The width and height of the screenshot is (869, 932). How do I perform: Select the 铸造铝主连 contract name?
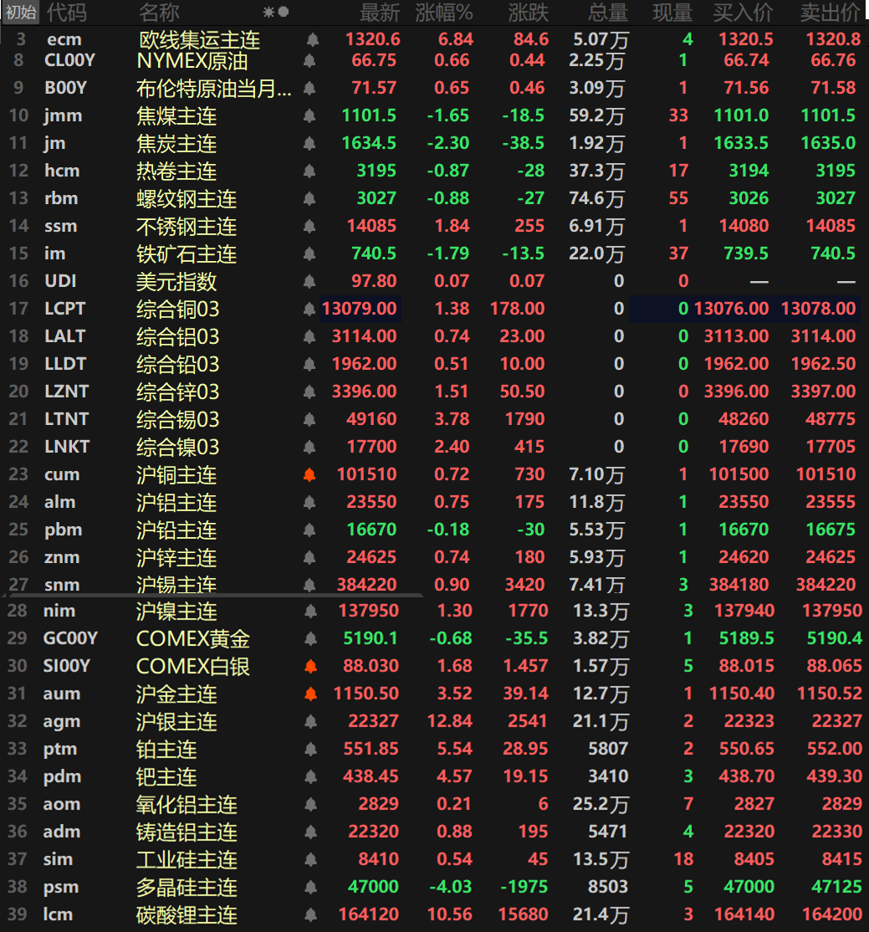click(x=187, y=832)
